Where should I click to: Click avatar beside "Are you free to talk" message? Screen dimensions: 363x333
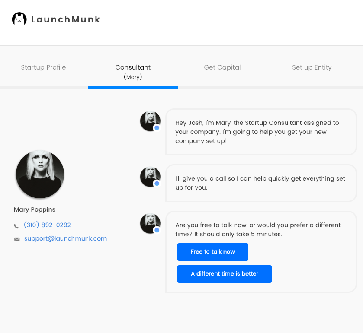(x=150, y=223)
